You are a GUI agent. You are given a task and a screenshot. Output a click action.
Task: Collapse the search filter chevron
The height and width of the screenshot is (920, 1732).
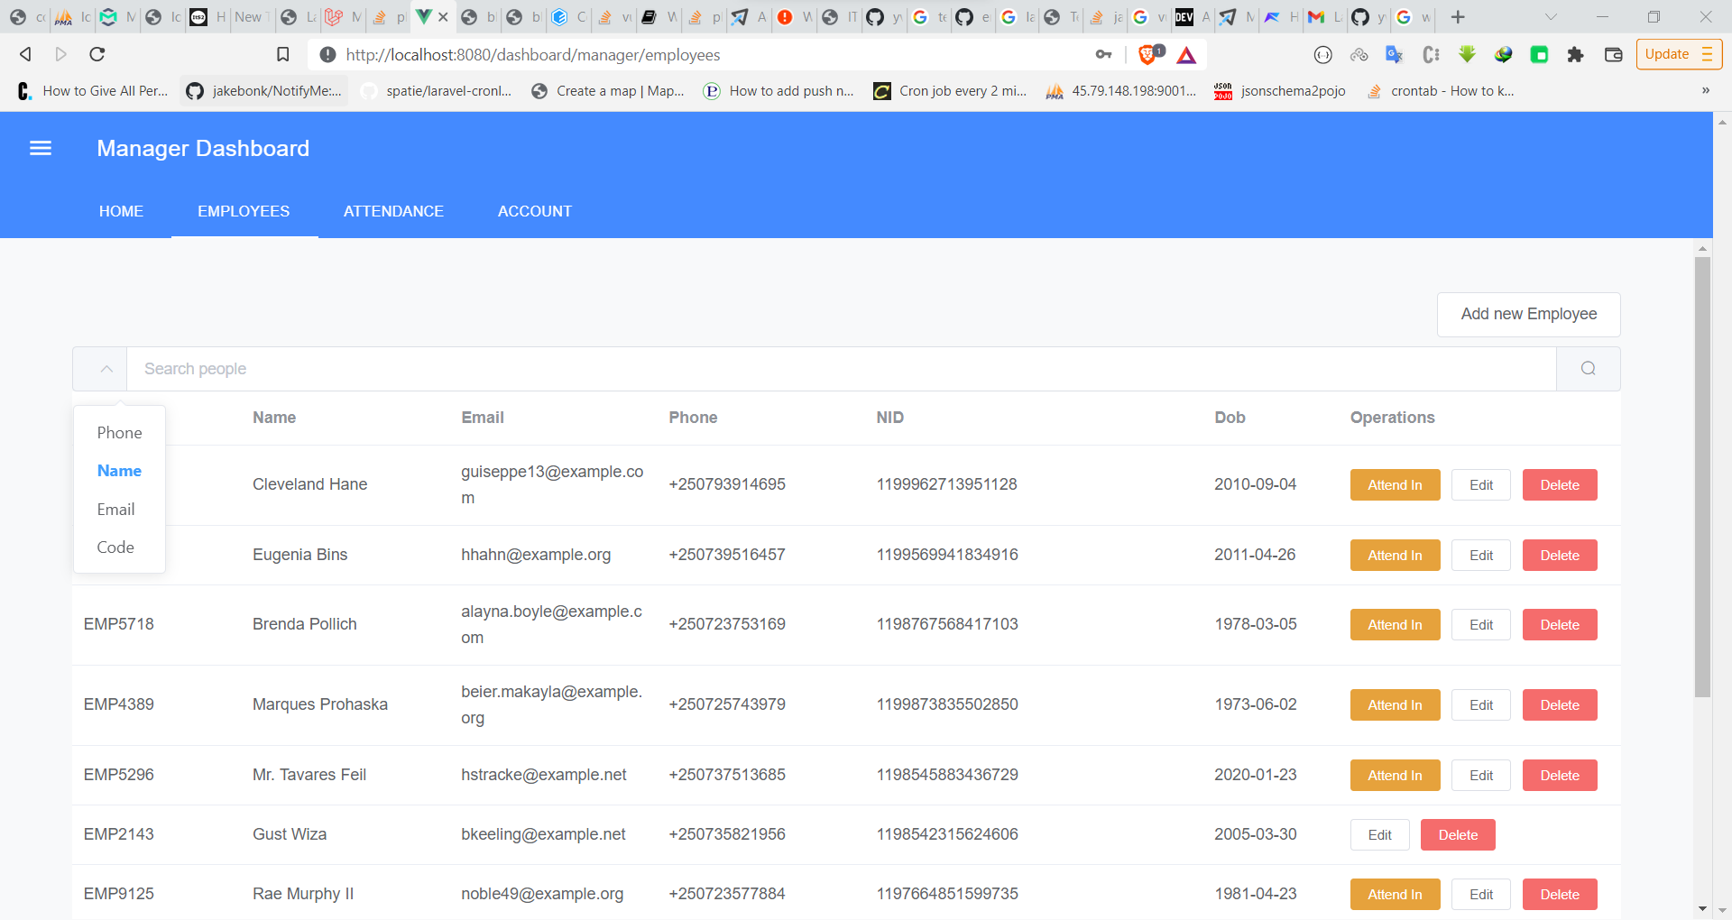[106, 368]
